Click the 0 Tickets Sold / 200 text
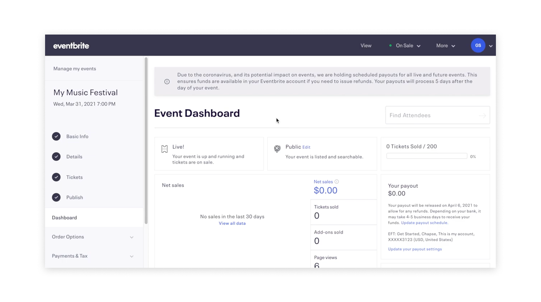 tap(411, 146)
